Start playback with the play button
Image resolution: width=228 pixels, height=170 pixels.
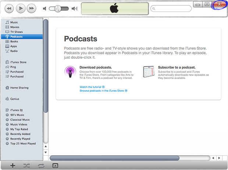(x=21, y=8)
